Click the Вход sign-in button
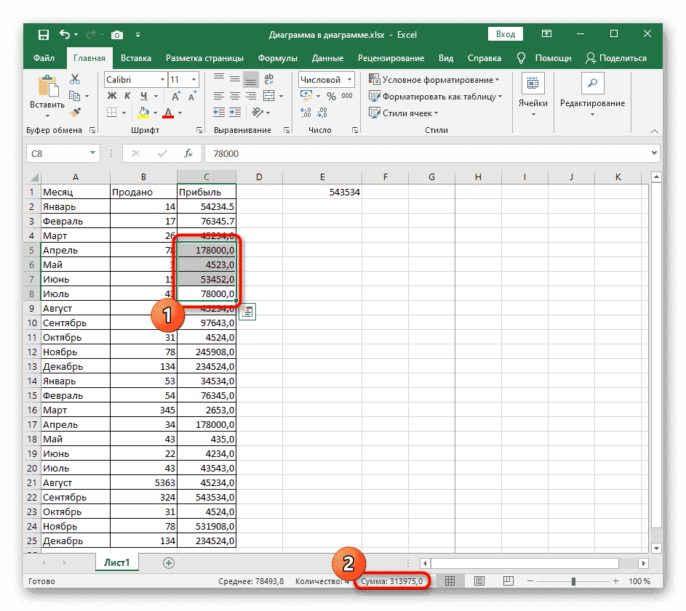Image resolution: width=686 pixels, height=611 pixels. 505,34
